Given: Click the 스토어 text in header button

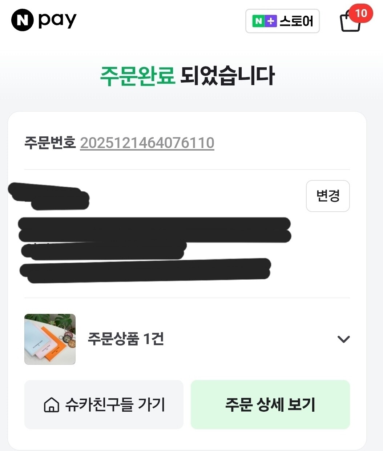Looking at the screenshot, I should 297,21.
